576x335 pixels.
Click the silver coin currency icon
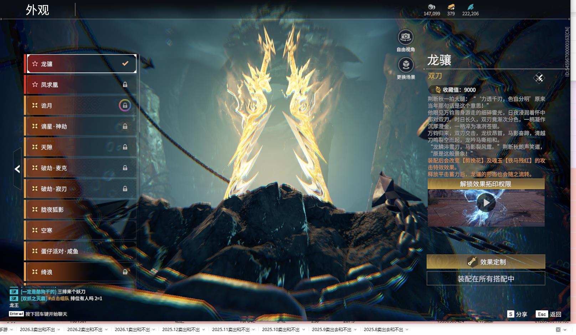[432, 7]
